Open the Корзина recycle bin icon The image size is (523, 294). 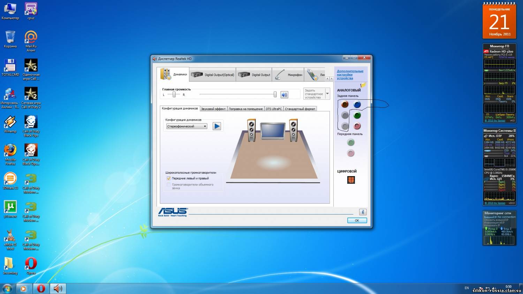[x=10, y=39]
